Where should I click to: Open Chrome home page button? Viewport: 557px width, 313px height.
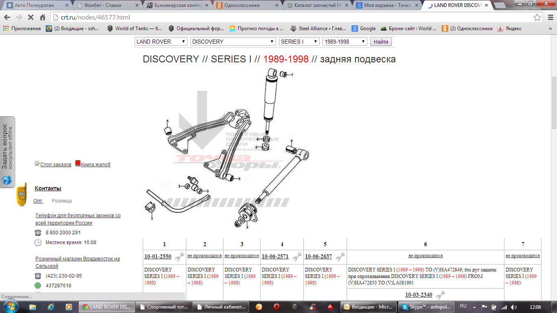(42, 18)
